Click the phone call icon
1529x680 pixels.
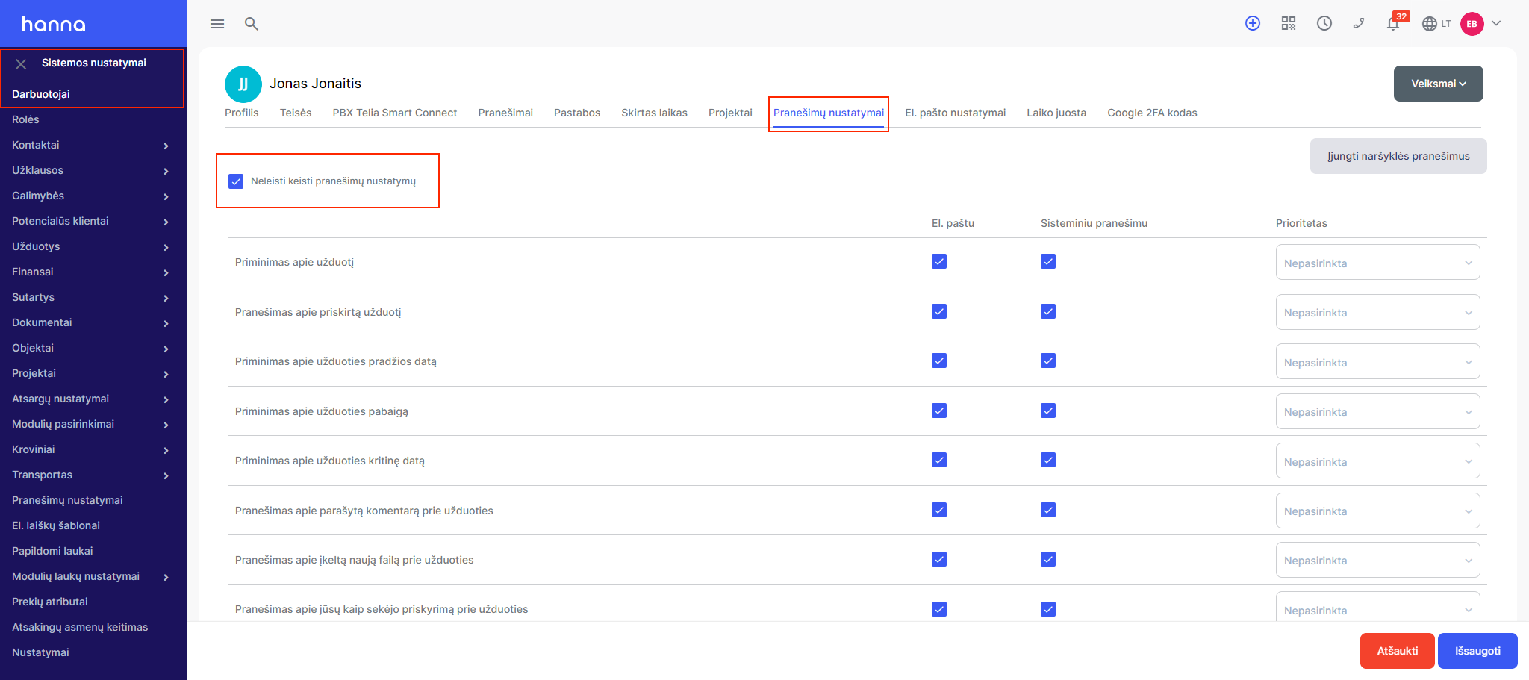[1359, 23]
